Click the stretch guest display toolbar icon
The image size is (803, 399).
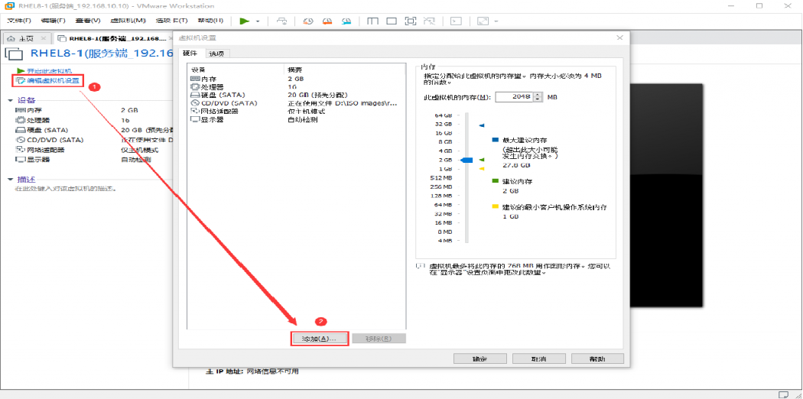coord(483,21)
